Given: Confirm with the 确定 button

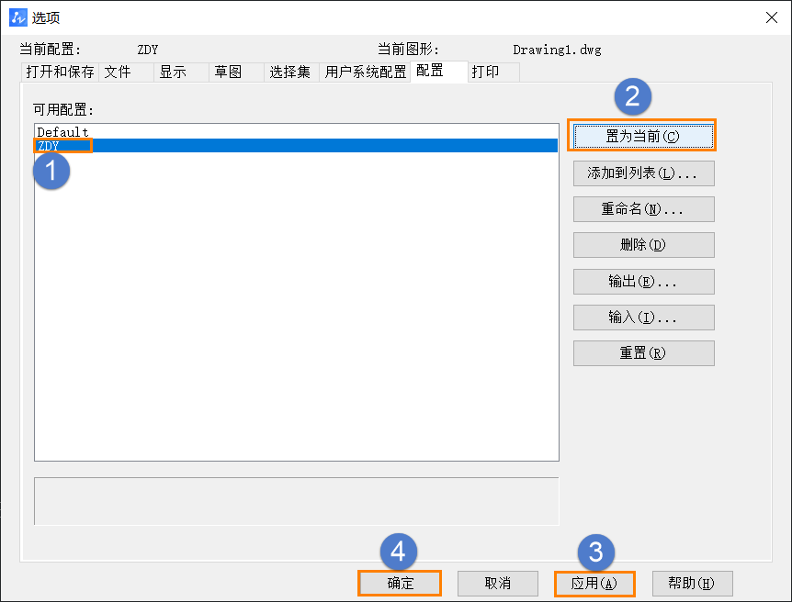Looking at the screenshot, I should point(400,584).
